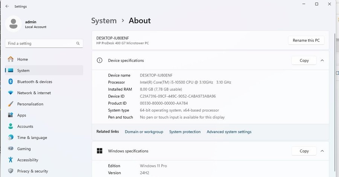Screen dimensions: 339x177
Task: Open Privacy & security settings
Action: (32, 171)
